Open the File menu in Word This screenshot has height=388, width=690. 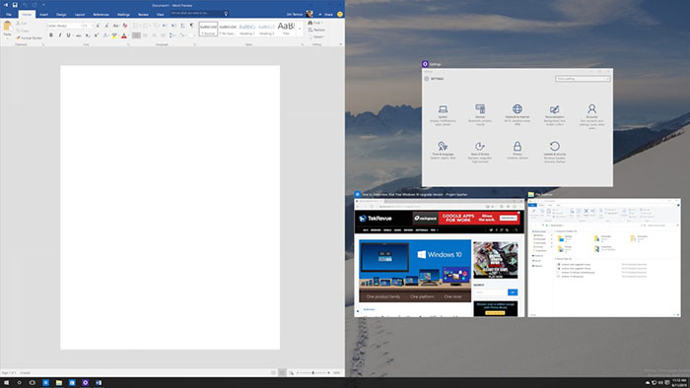pyautogui.click(x=9, y=15)
